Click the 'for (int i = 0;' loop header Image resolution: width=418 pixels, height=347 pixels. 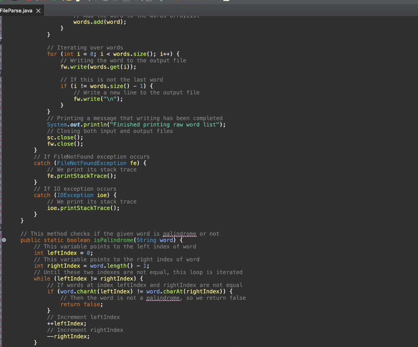(x=113, y=54)
